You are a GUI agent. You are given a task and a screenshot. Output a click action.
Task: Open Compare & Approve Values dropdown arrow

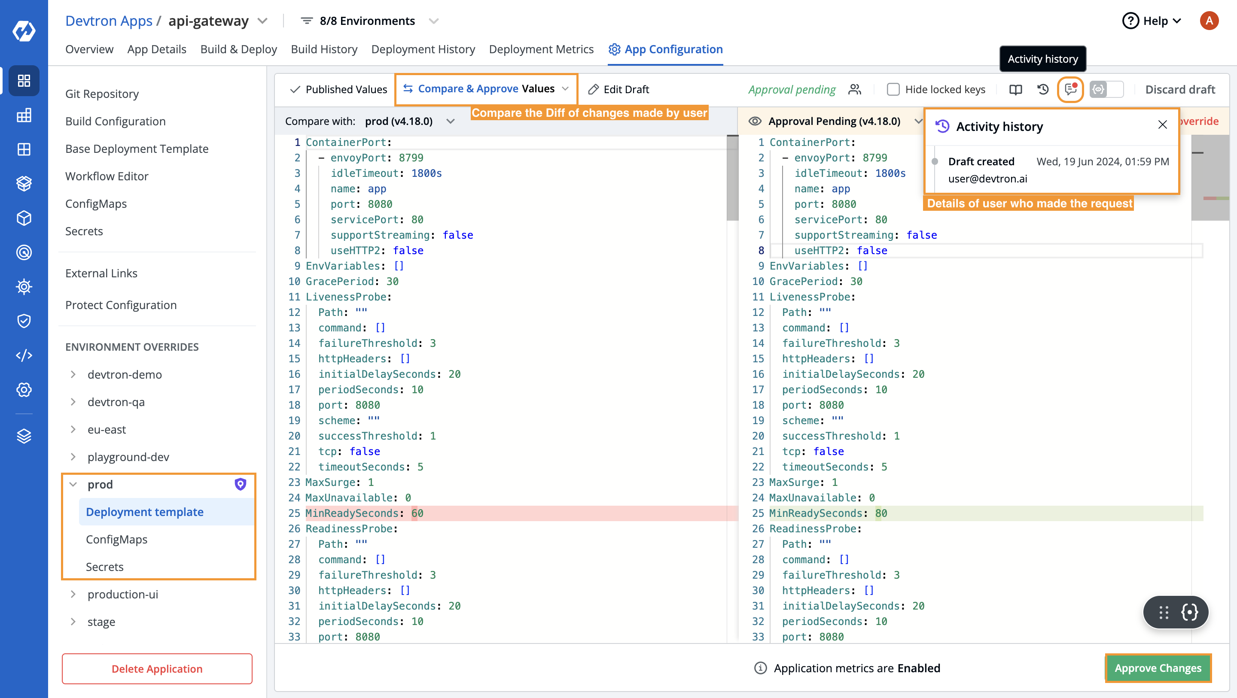pos(565,89)
